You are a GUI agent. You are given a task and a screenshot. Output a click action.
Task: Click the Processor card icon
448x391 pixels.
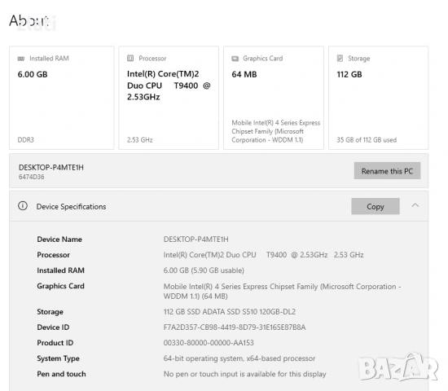[x=130, y=59]
